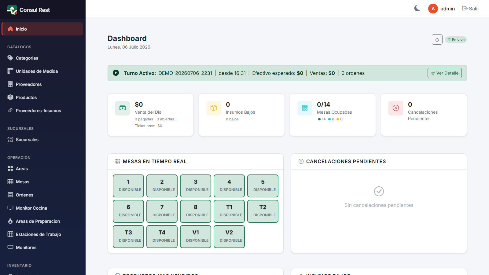Click the Consul Rest logo icon
Screen dimensions: 489x275
coord(12,10)
